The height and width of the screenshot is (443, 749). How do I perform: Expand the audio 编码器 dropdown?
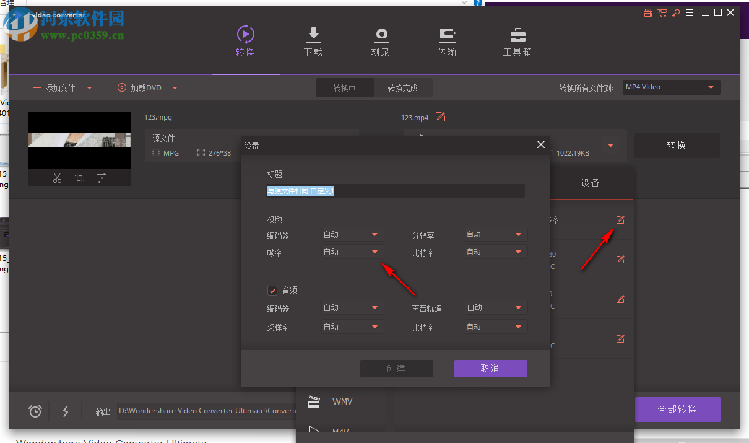coord(352,307)
